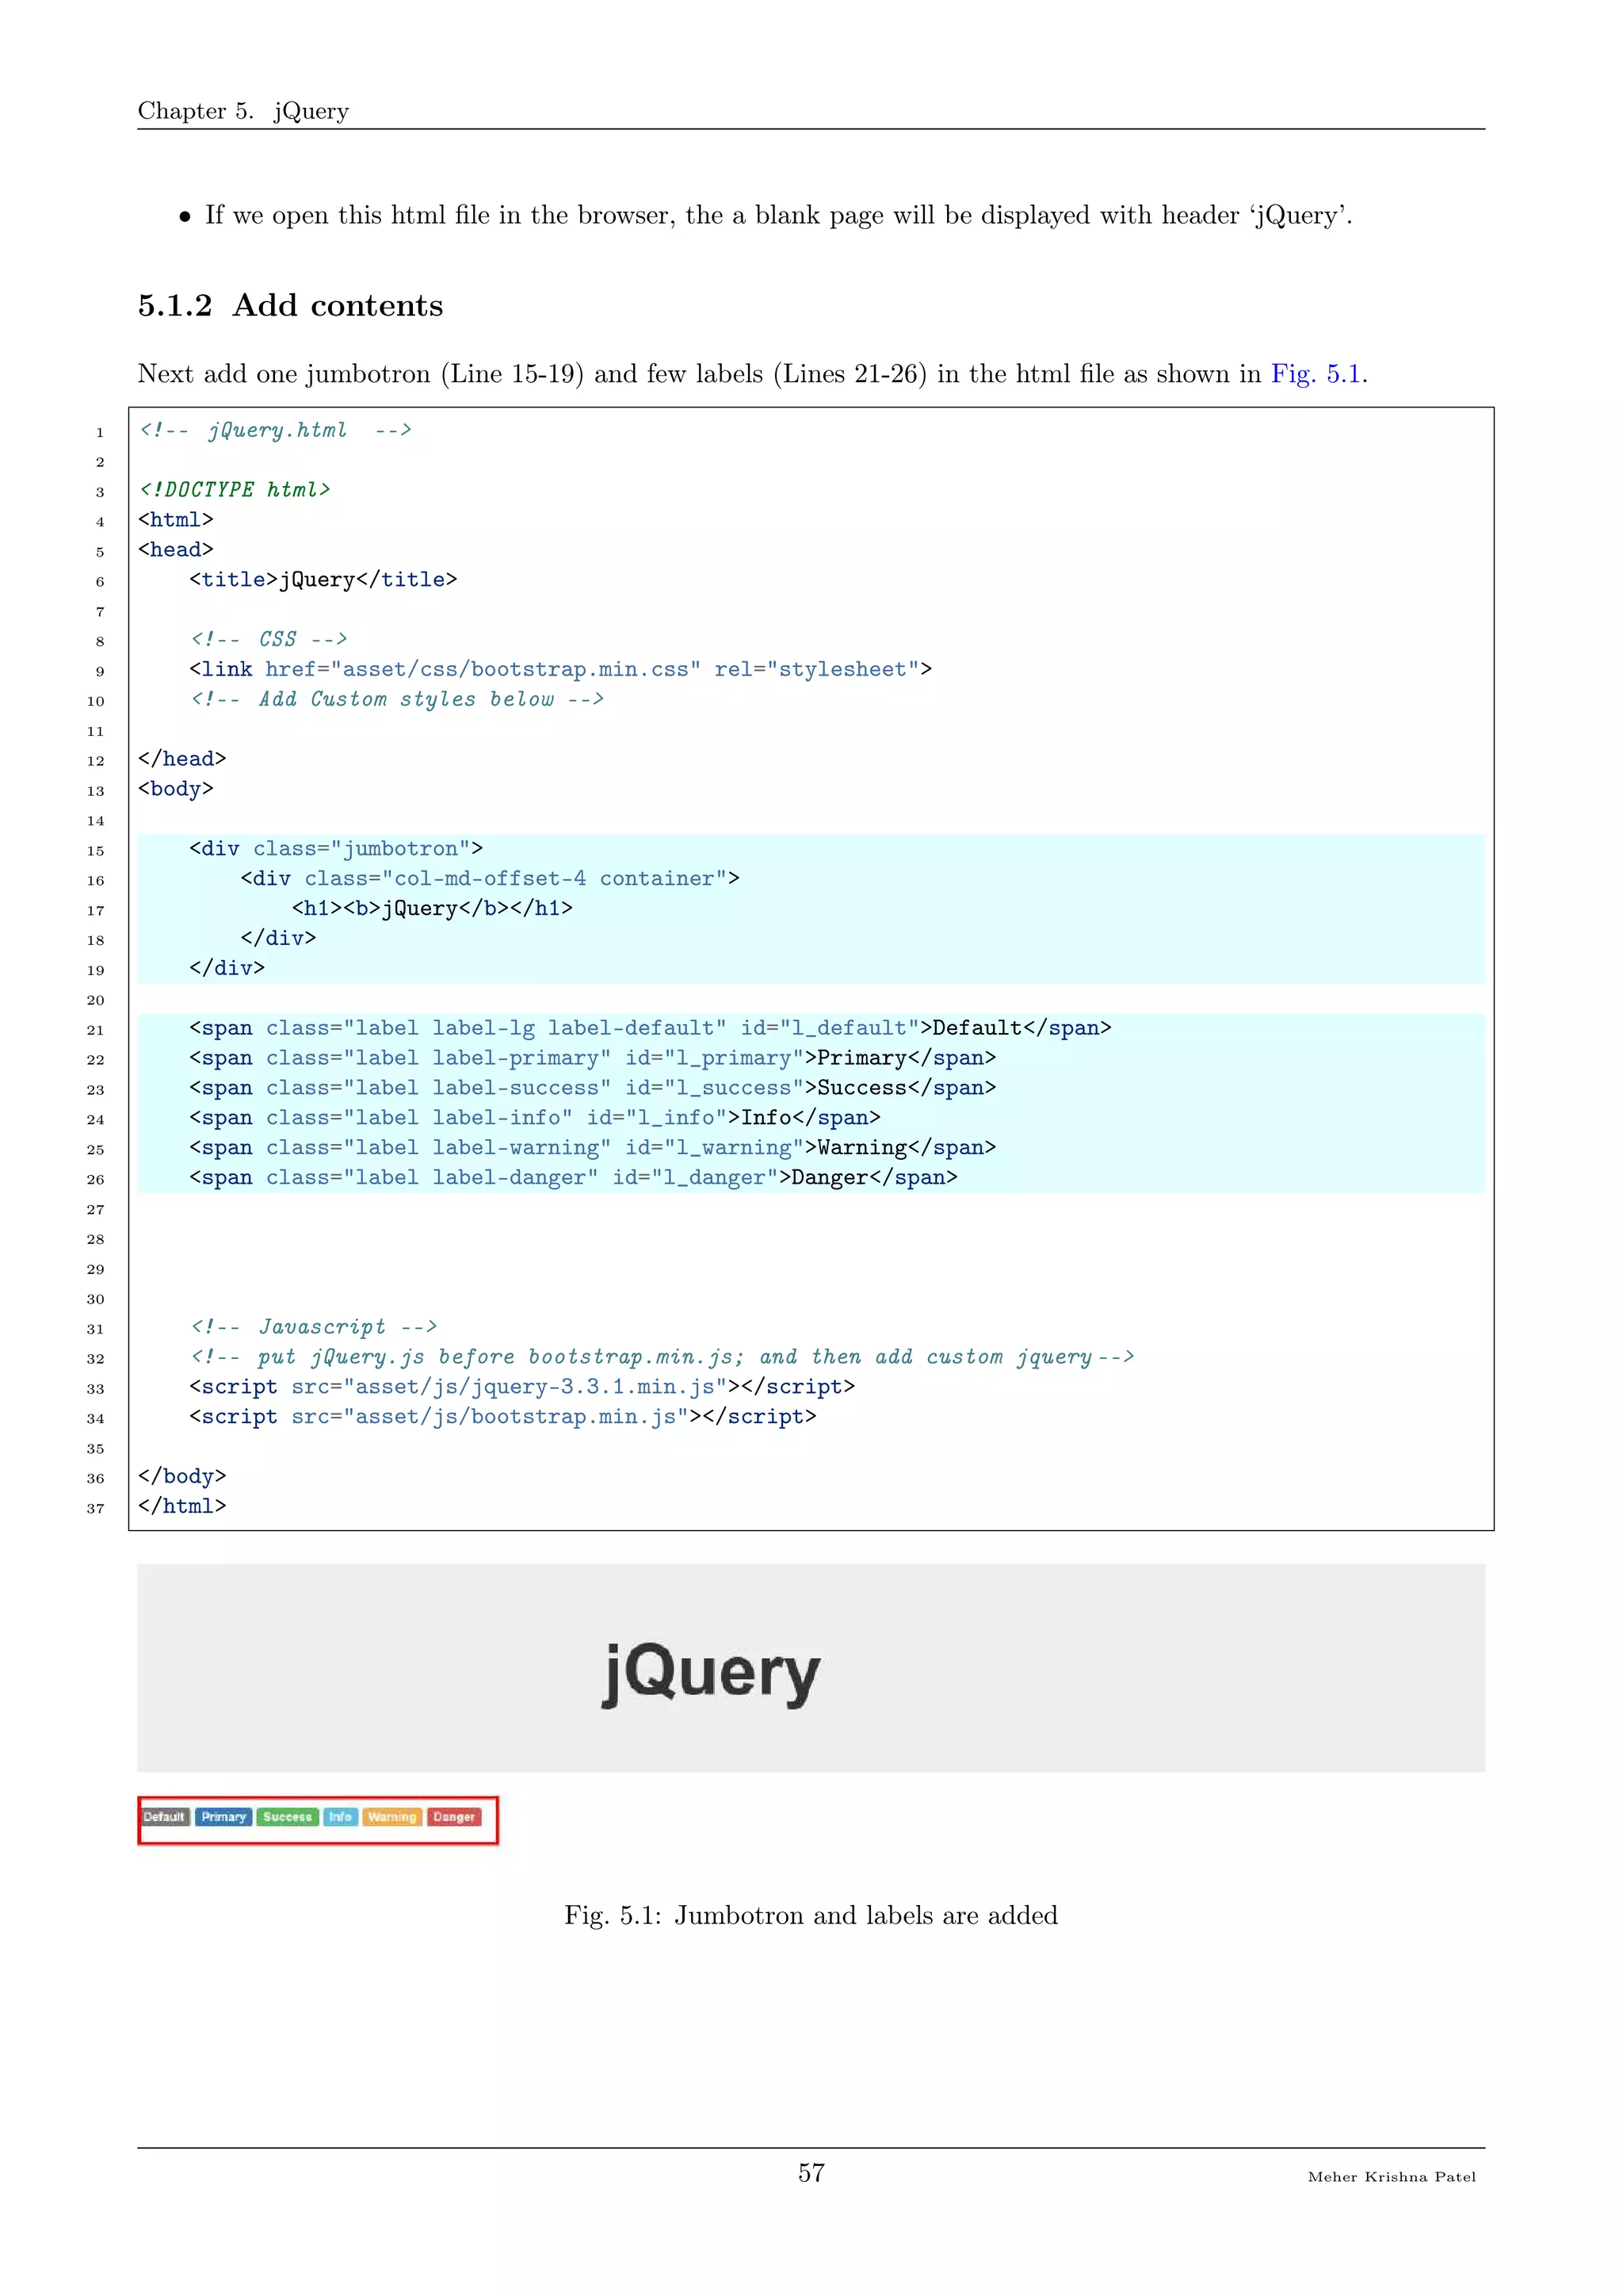Click comment 'Add Custom styles below'

(x=397, y=699)
